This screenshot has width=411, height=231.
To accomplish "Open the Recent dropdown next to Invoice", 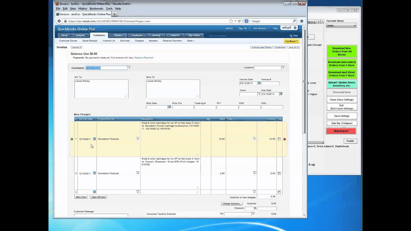I will pos(76,47).
